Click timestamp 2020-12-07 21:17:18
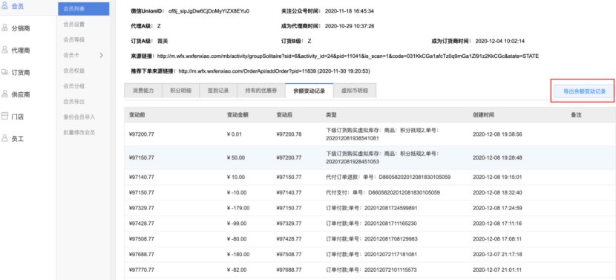This screenshot has width=616, height=280. click(497, 255)
